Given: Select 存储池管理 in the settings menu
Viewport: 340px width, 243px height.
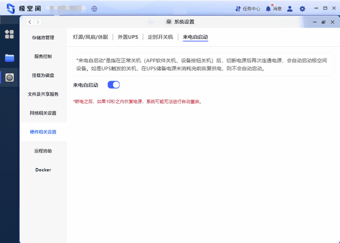Looking at the screenshot, I should point(43,38).
